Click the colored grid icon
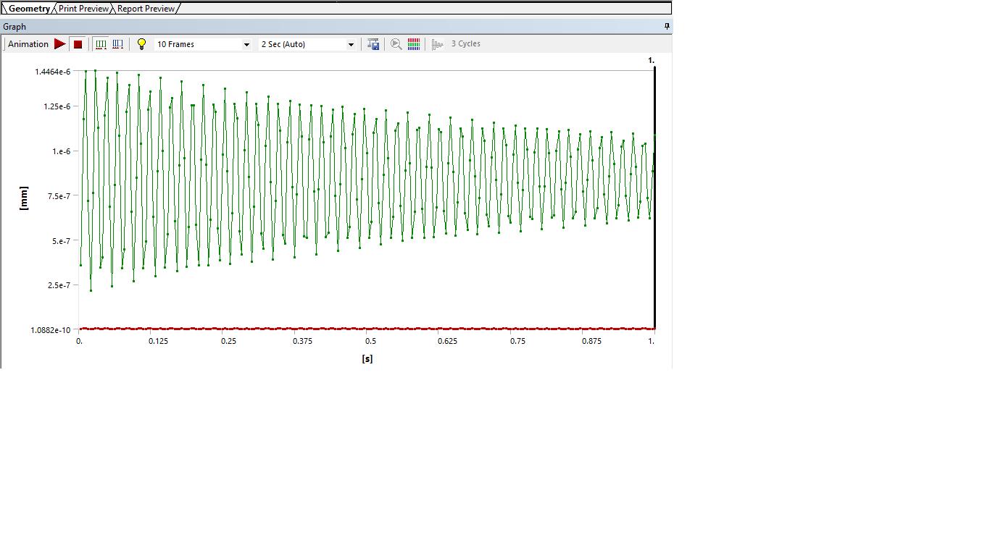This screenshot has width=990, height=556. tap(414, 44)
